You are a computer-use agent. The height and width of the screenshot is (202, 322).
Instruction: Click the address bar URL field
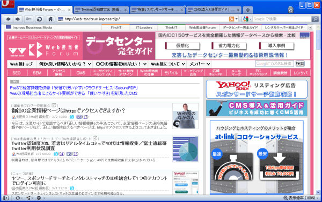point(143,19)
